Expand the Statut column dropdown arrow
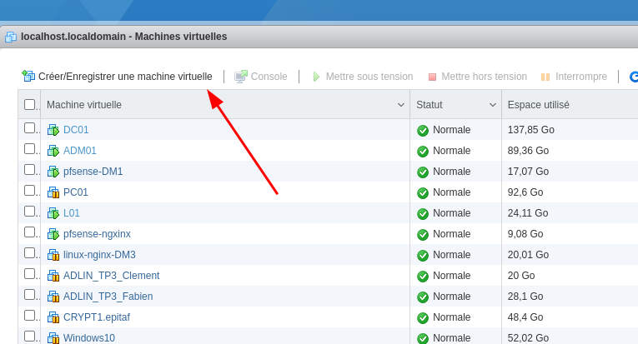The width and height of the screenshot is (638, 344). (493, 105)
